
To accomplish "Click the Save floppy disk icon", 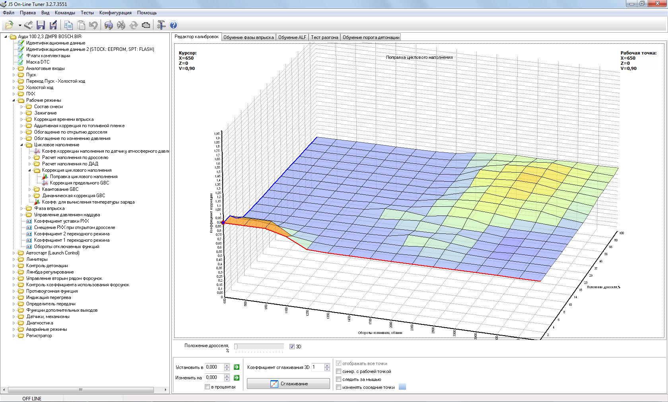I will [41, 25].
